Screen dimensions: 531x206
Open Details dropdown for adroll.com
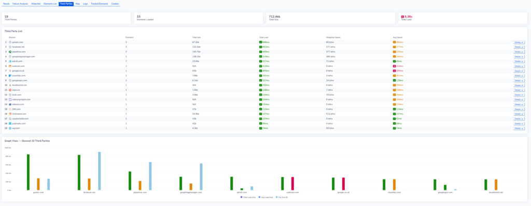coord(519,61)
